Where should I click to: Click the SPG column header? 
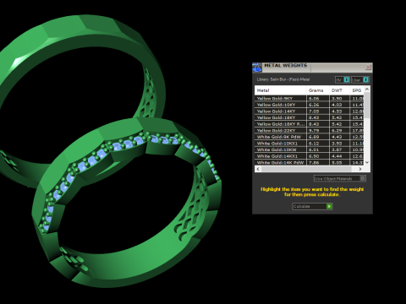pos(357,90)
